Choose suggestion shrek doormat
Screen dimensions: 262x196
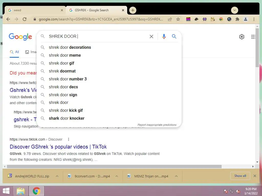pyautogui.click(x=109, y=71)
